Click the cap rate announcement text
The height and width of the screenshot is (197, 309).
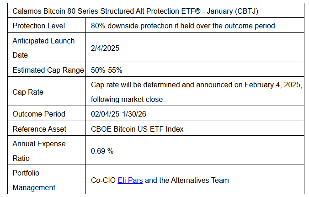(x=196, y=92)
